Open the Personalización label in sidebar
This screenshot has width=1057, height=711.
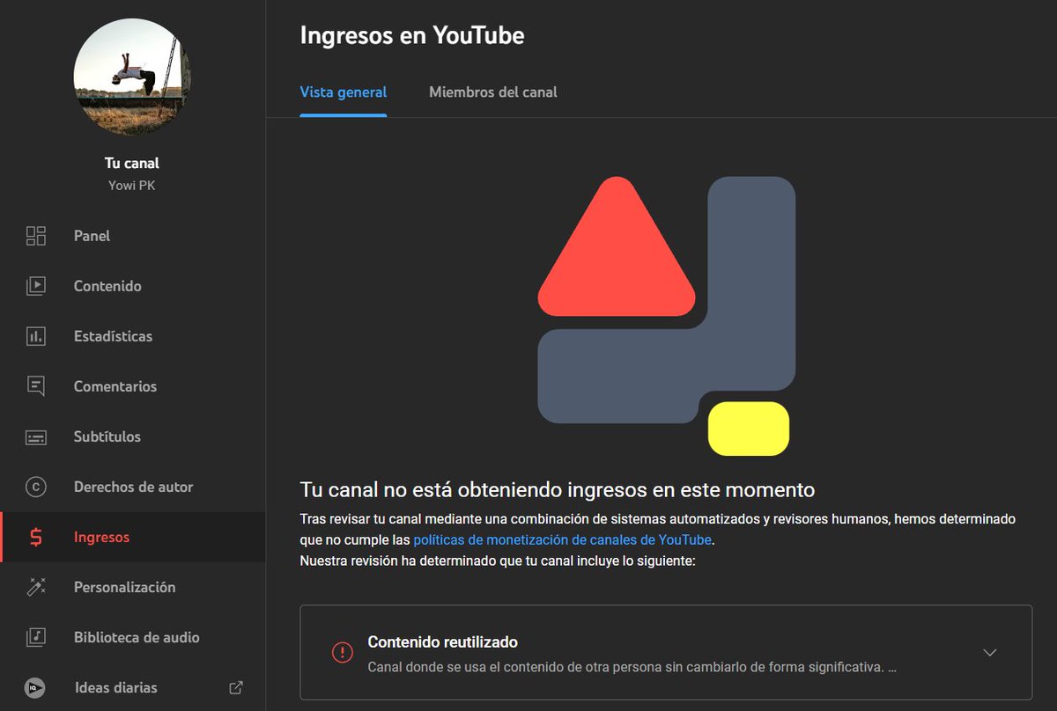click(x=125, y=587)
